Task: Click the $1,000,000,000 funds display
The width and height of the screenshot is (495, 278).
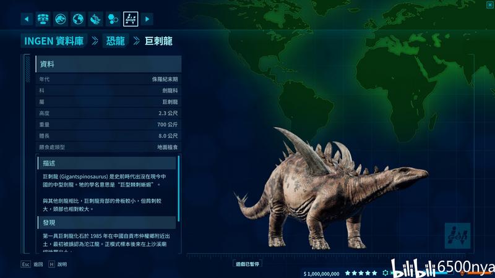Action: (321, 274)
